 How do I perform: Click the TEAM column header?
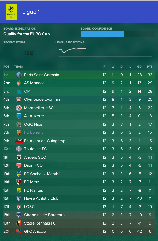pyautogui.click(x=19, y=67)
